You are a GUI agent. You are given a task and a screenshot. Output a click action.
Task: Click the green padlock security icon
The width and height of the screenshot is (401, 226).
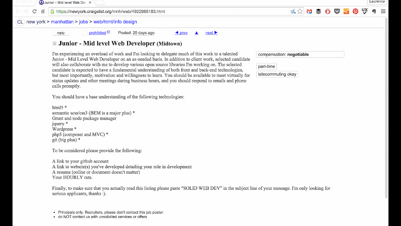pos(52,12)
